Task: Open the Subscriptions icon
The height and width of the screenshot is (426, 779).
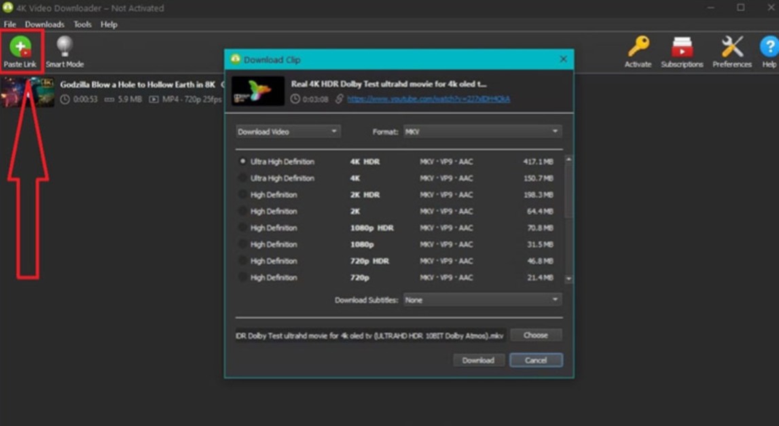Action: tap(682, 47)
